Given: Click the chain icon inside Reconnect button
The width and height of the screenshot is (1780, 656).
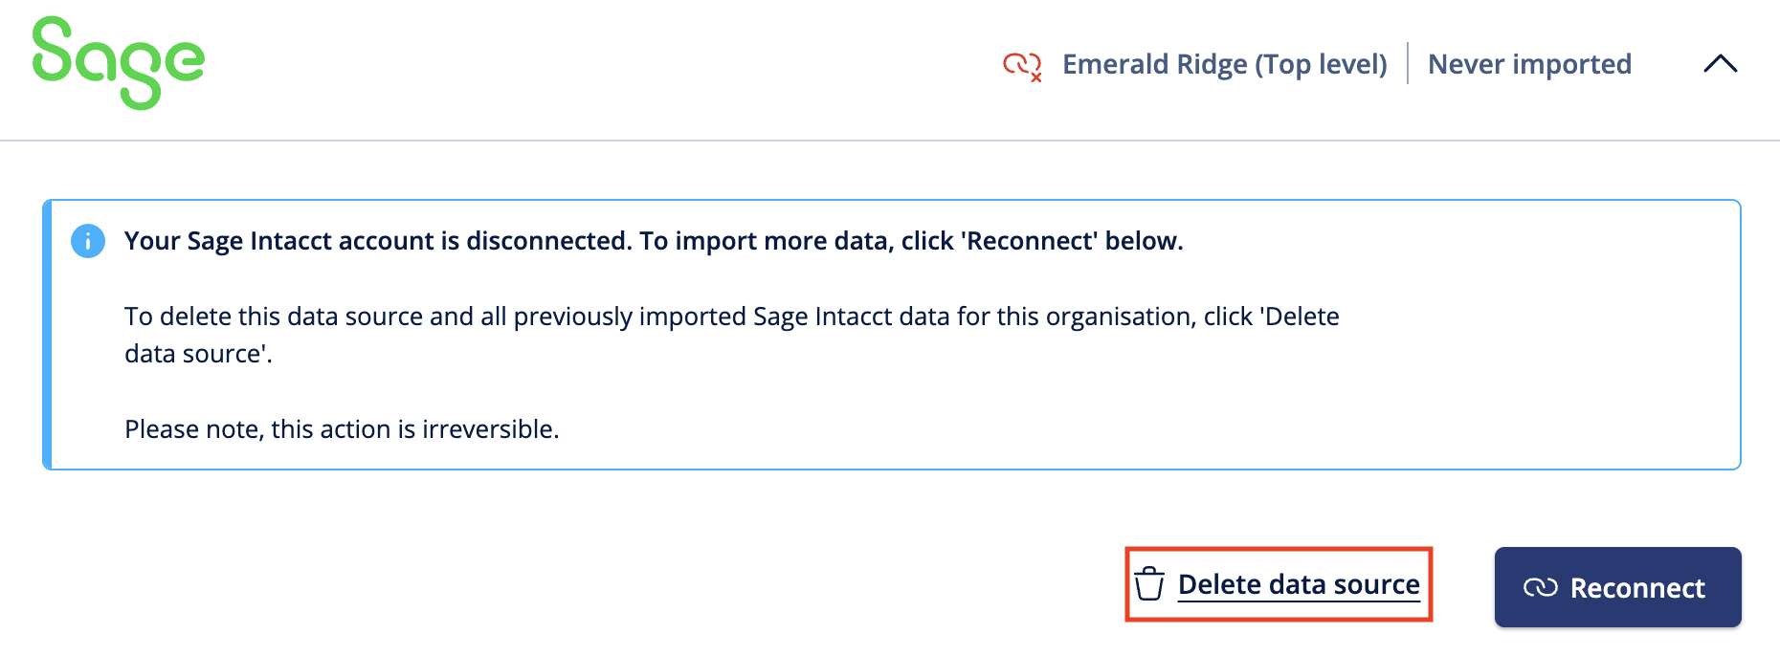Looking at the screenshot, I should (x=1540, y=588).
